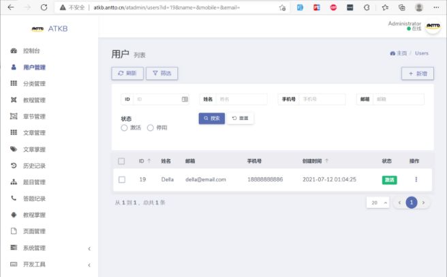Click the 分类管理 grid icon

(x=14, y=83)
